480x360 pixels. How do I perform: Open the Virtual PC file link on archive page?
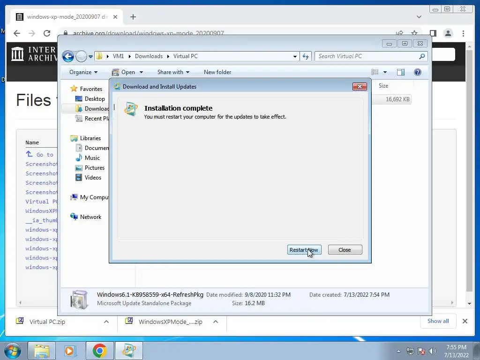tap(41, 202)
